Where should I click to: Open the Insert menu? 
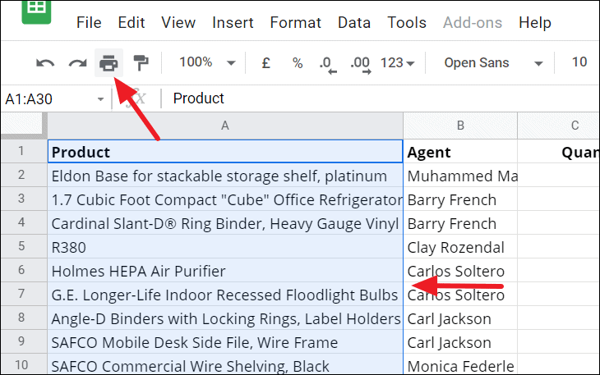click(233, 22)
